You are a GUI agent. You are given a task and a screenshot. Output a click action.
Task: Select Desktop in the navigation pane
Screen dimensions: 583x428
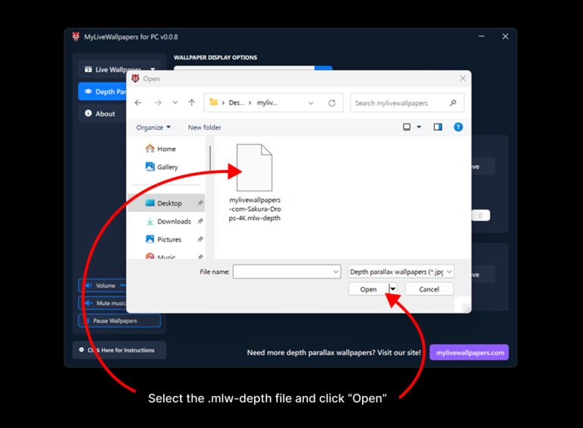click(169, 203)
